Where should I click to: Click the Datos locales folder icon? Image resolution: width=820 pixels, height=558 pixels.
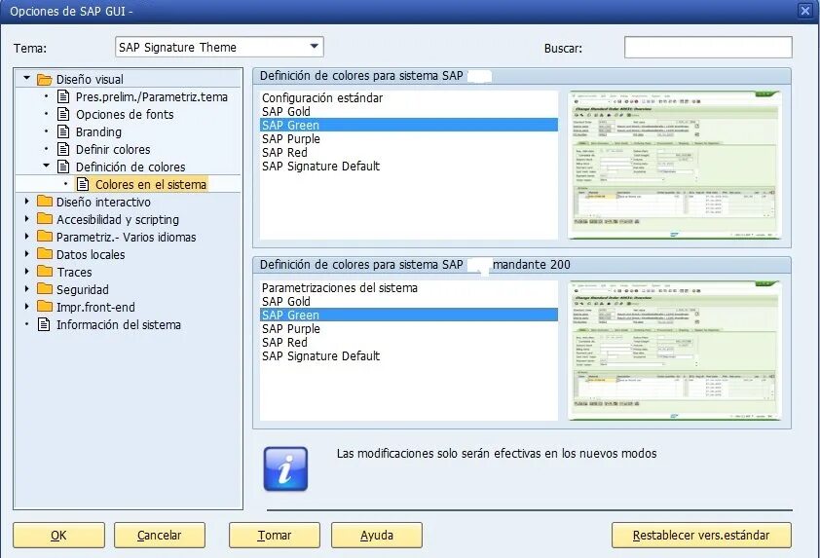45,254
